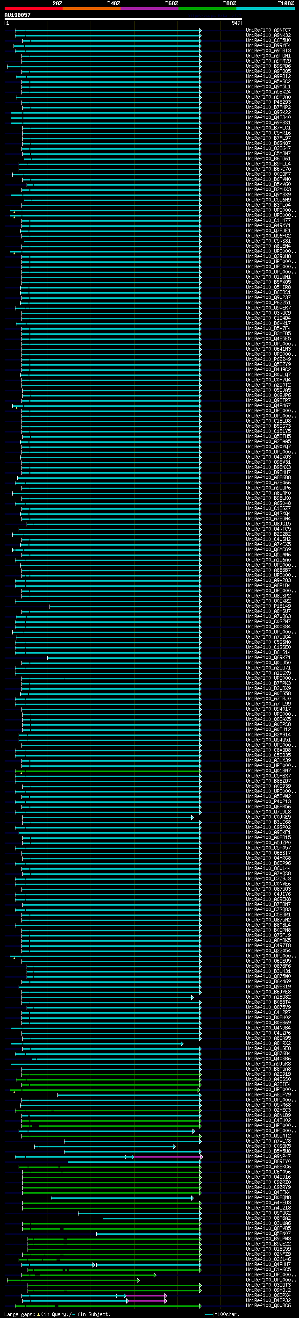Click the =100char. scale legend

(222, 1314)
